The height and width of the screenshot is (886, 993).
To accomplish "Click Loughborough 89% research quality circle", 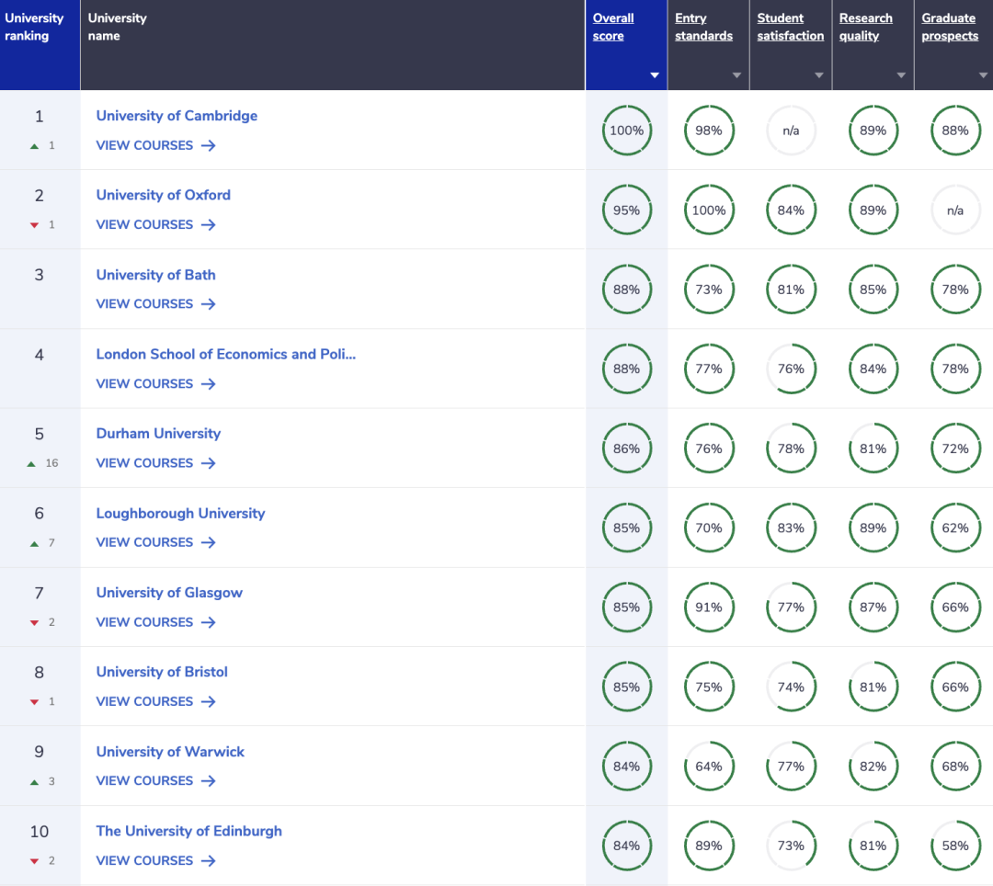I will [x=873, y=528].
